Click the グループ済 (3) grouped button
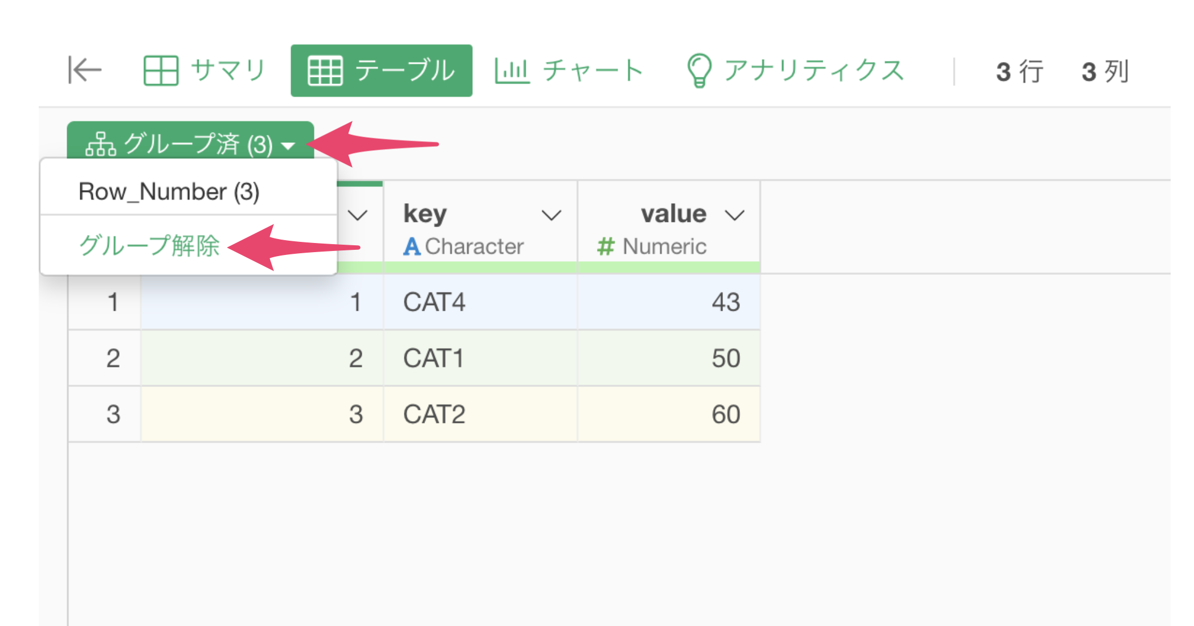The width and height of the screenshot is (1194, 626). [191, 142]
